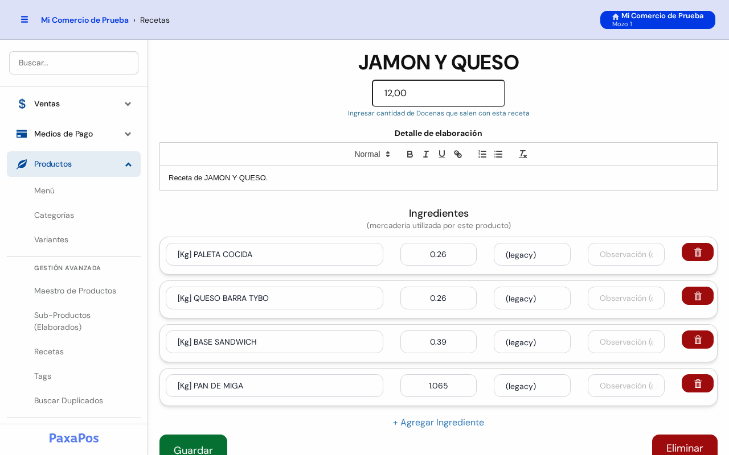This screenshot has width=729, height=455.
Task: Expand the Medios de Pago chevron
Action: [x=128, y=134]
